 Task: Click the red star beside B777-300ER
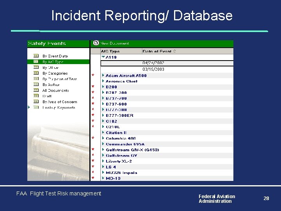coord(93,115)
